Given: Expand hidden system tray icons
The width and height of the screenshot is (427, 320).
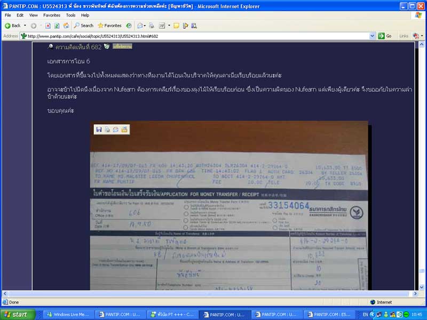Looking at the screenshot, I should (x=372, y=314).
